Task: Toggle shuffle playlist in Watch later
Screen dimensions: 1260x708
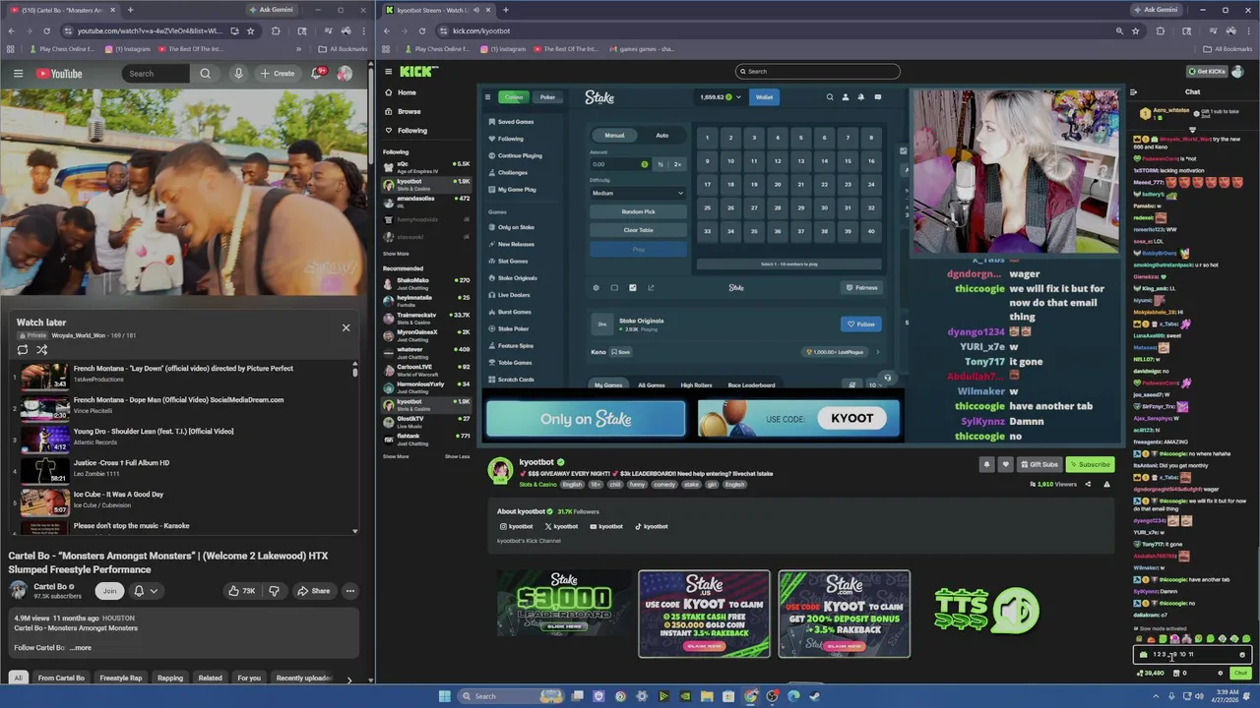Action: (42, 349)
